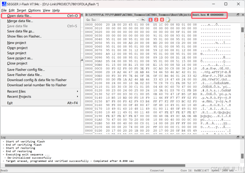The width and height of the screenshot is (245, 173).
Task: Choose Save Flasher config file entry
Action: pyautogui.click(x=41, y=70)
